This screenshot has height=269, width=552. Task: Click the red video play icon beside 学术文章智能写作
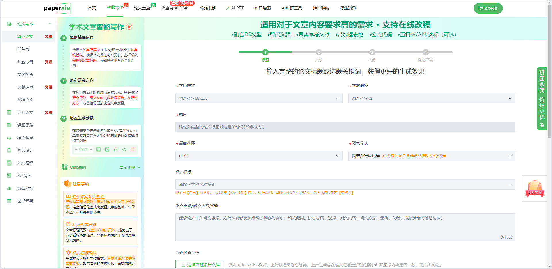129,27
